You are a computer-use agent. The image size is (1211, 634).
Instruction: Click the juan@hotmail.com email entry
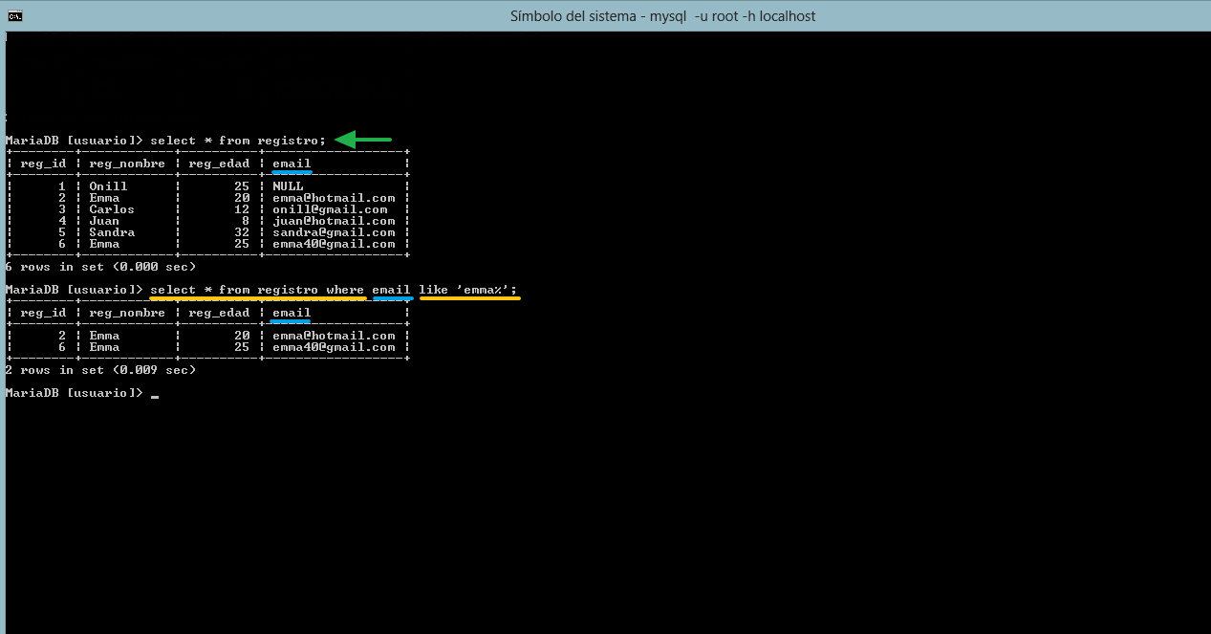tap(334, 221)
